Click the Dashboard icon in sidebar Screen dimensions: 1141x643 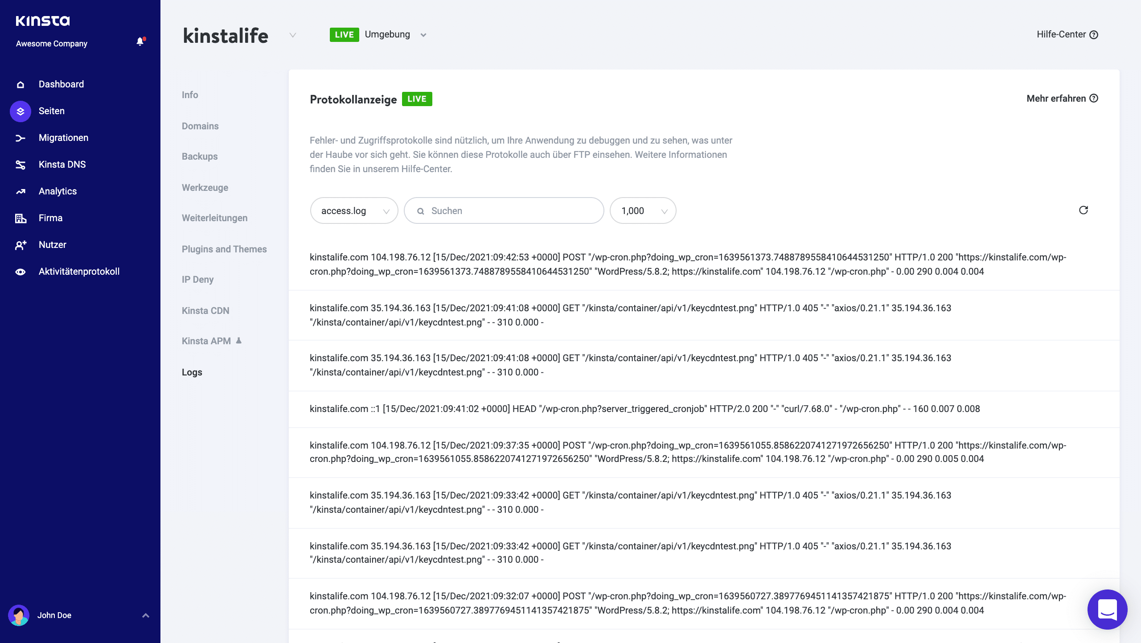click(21, 84)
